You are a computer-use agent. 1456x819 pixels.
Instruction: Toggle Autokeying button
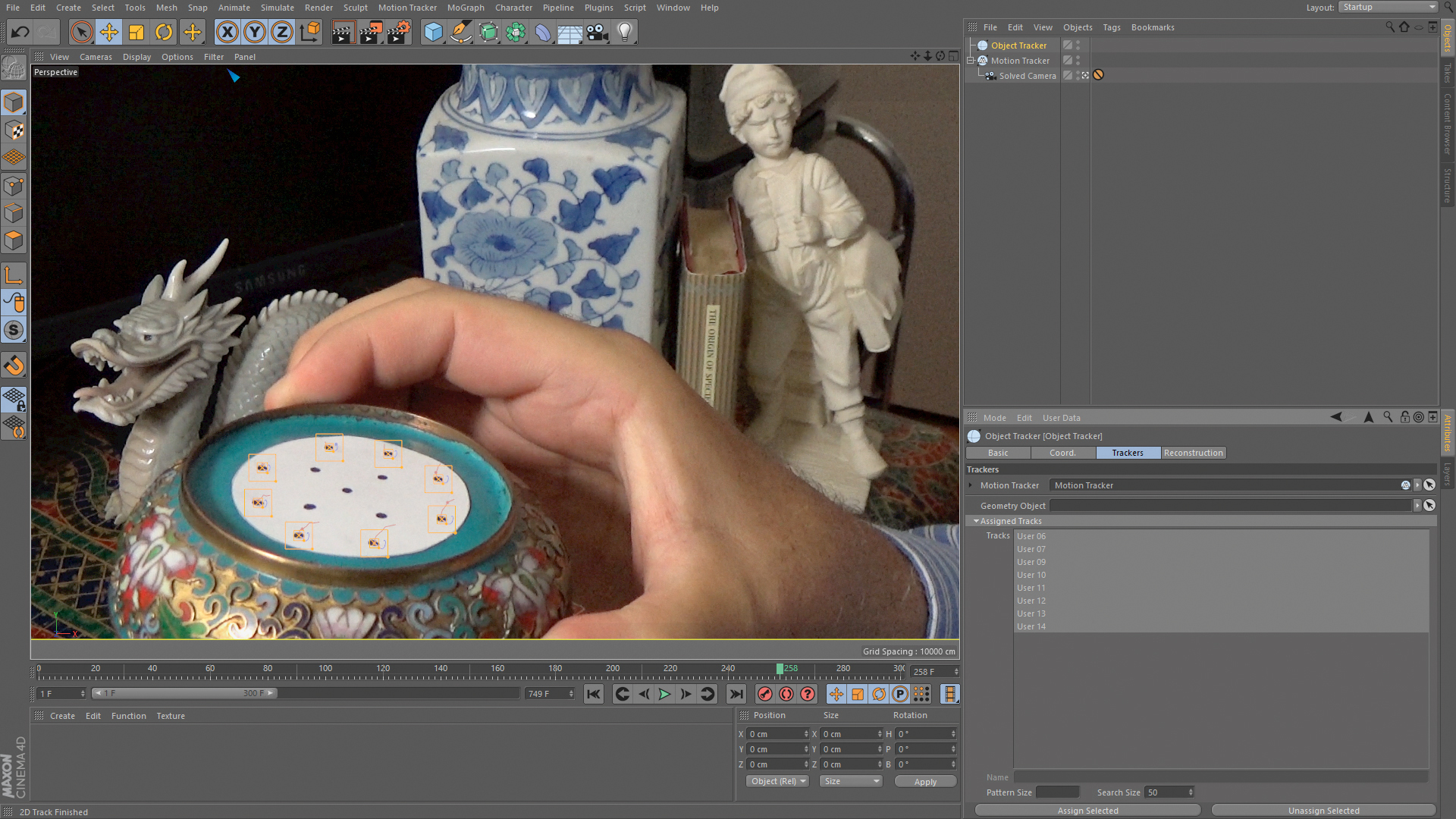pos(786,694)
